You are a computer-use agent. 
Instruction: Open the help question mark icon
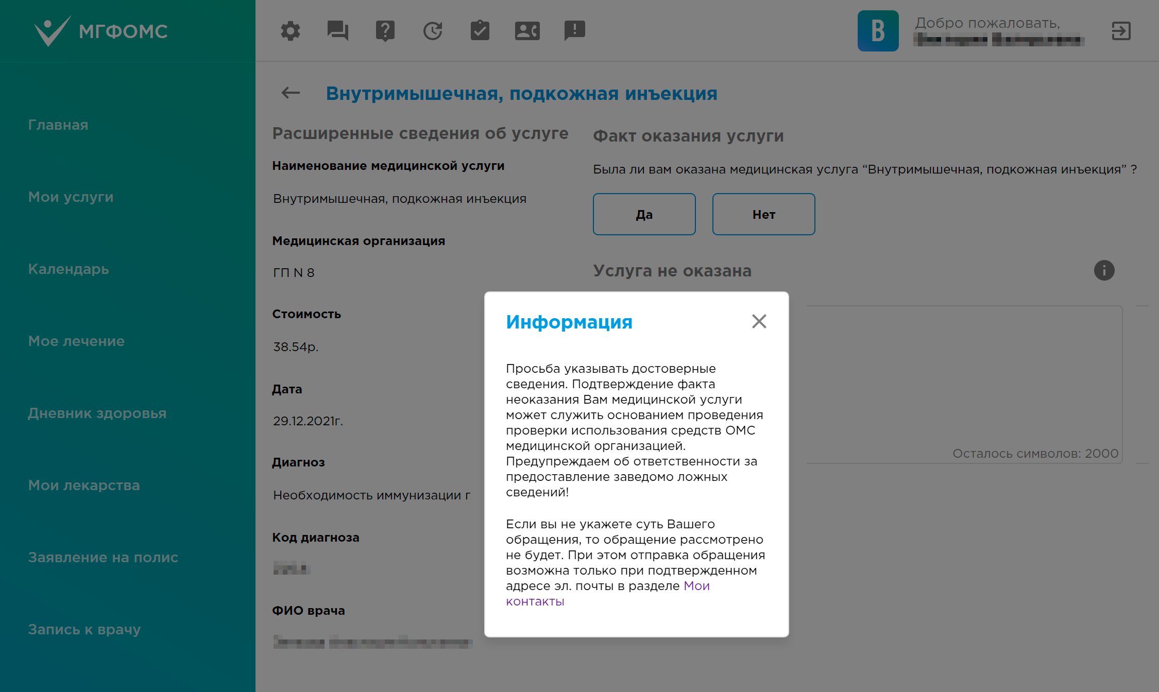pyautogui.click(x=385, y=31)
